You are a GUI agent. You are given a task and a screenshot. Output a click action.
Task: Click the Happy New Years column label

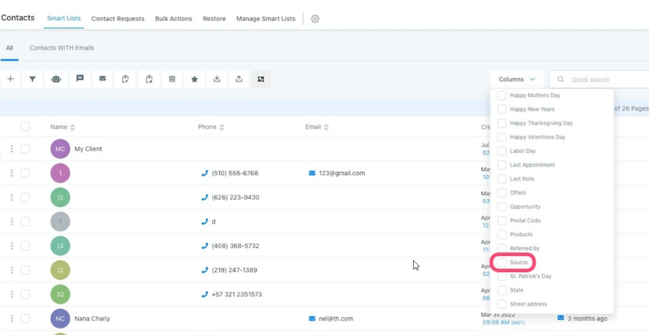pos(532,109)
